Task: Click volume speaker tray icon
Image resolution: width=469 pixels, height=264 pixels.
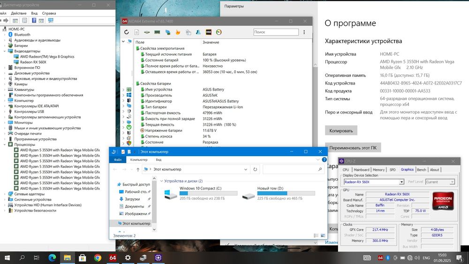Action: [x=417, y=258]
